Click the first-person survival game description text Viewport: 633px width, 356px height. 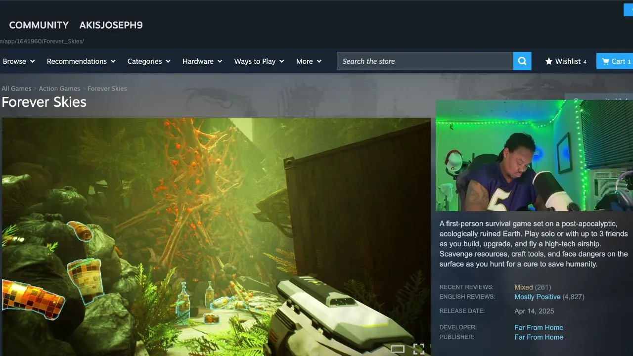tap(534, 244)
